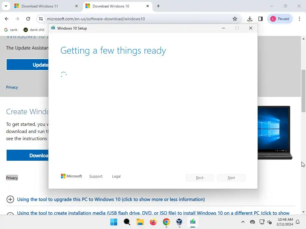The width and height of the screenshot is (306, 229).
Task: Click the Download button on webpage
Action: click(27, 155)
